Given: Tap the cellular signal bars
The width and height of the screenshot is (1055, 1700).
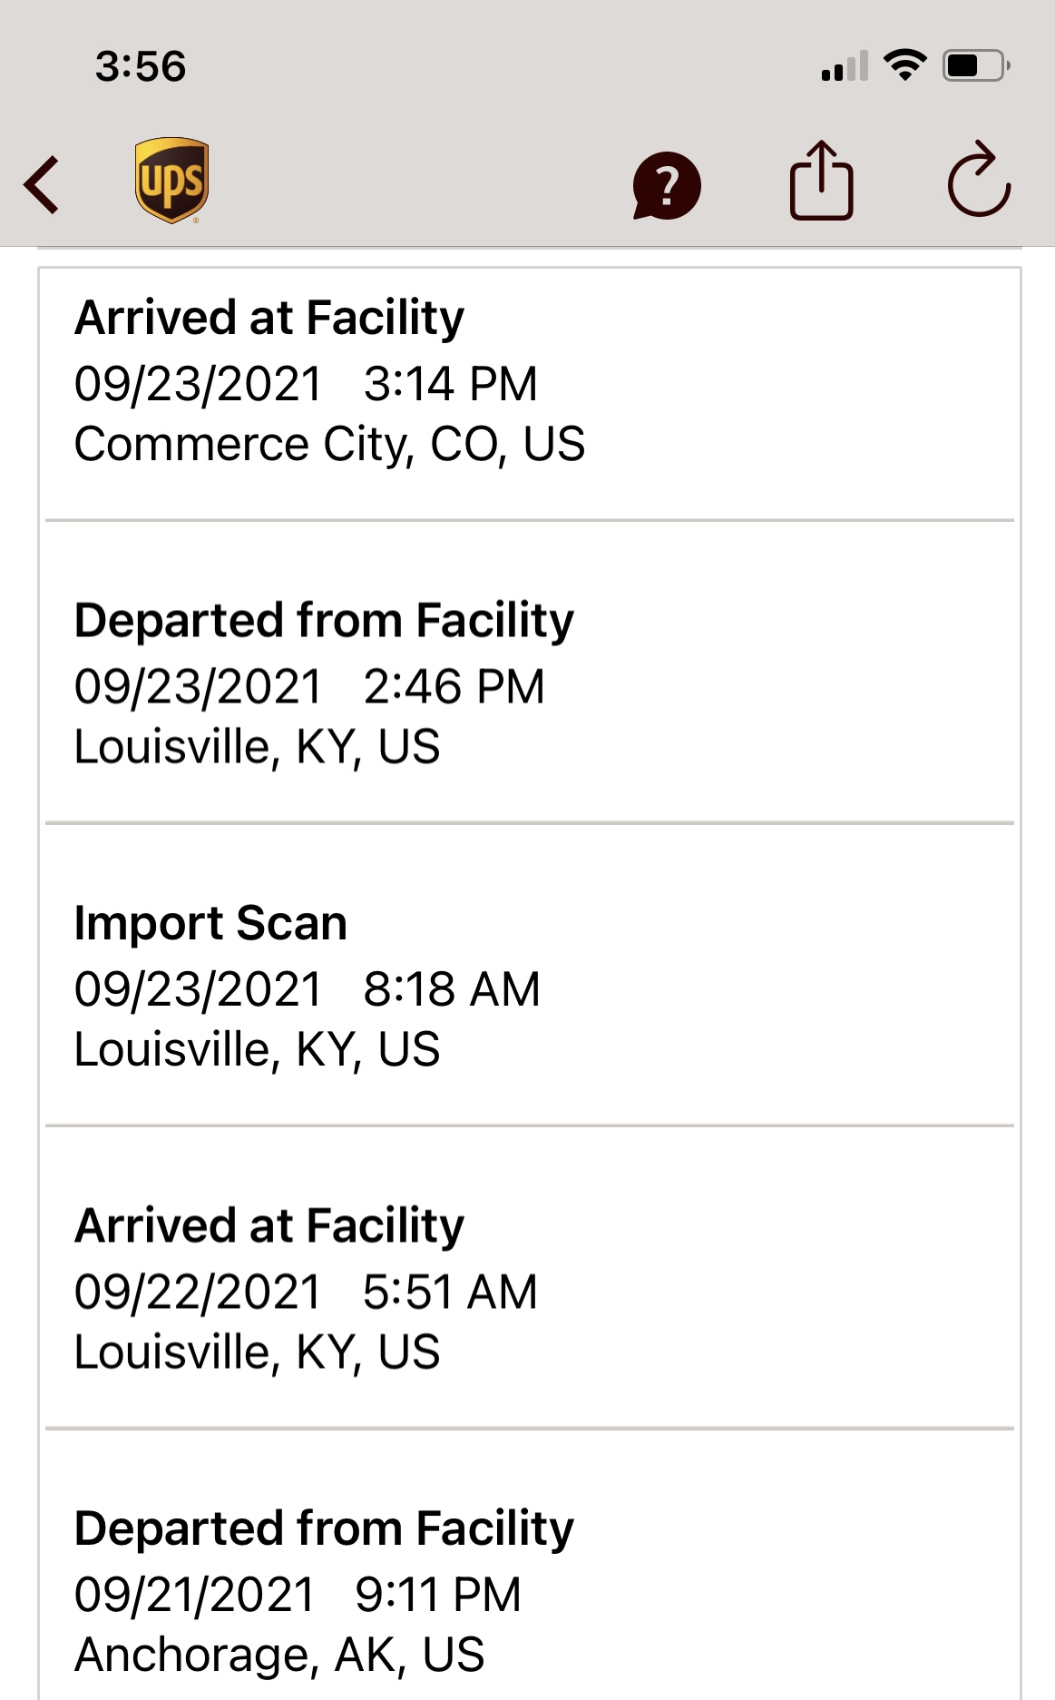Looking at the screenshot, I should click(x=845, y=66).
